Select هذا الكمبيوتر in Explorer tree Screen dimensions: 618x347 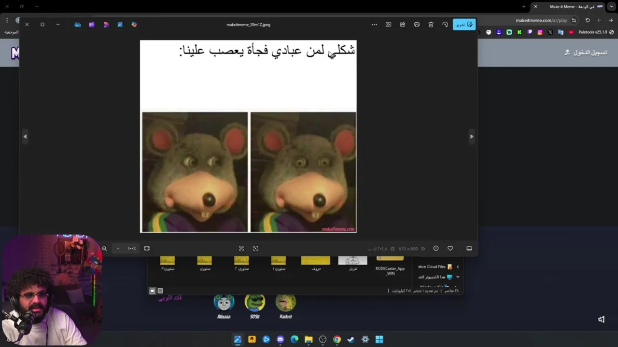(435, 277)
